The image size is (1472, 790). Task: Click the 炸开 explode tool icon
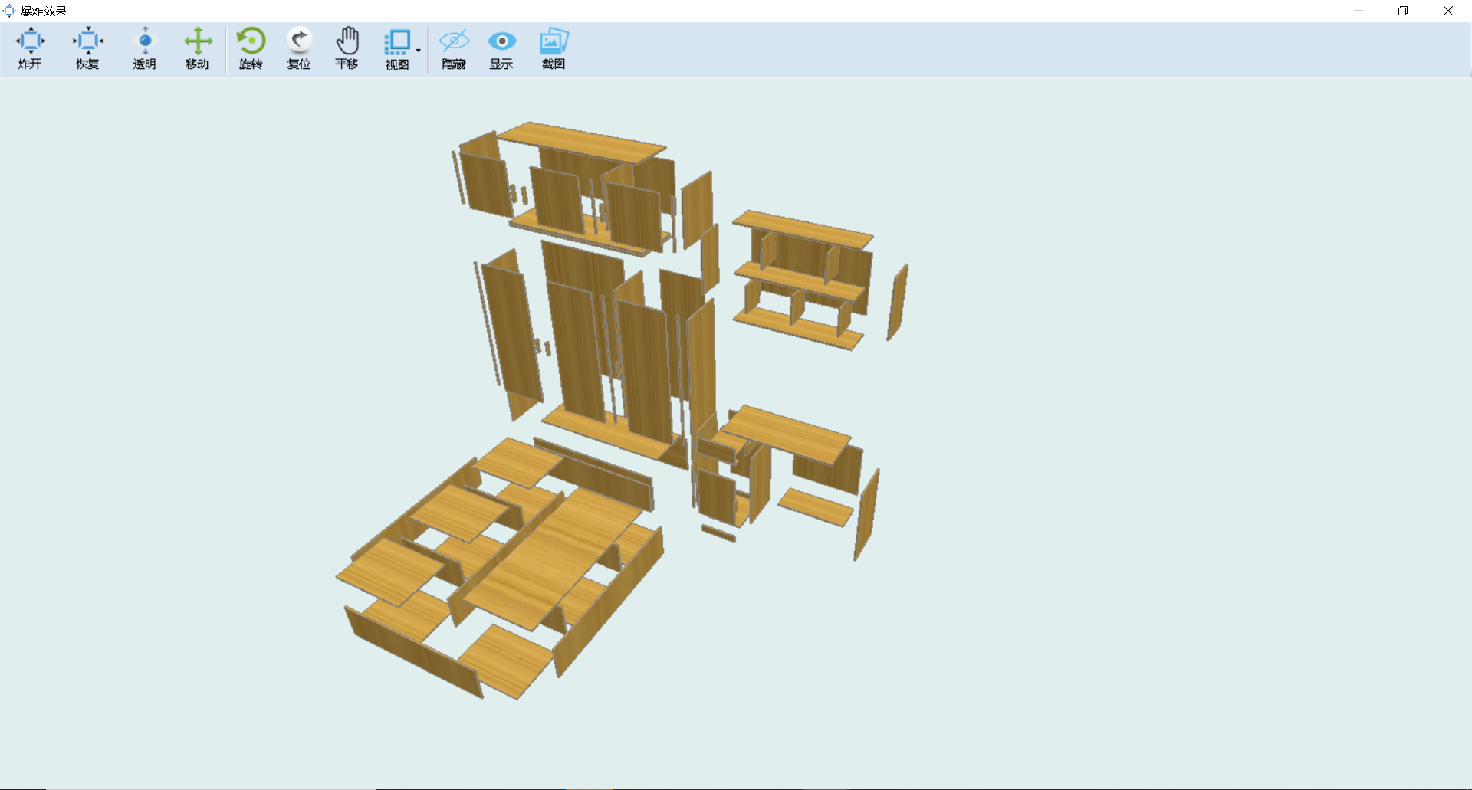[x=30, y=48]
